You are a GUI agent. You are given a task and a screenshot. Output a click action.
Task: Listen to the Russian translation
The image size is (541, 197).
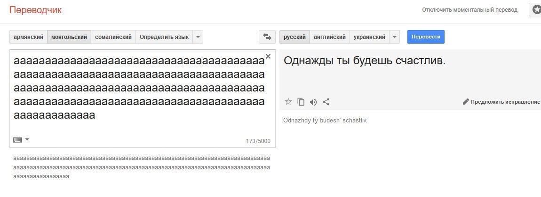[313, 102]
